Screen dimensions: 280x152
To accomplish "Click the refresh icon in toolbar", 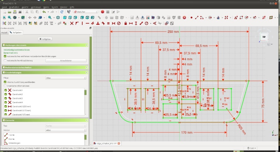I will tap(62, 12).
